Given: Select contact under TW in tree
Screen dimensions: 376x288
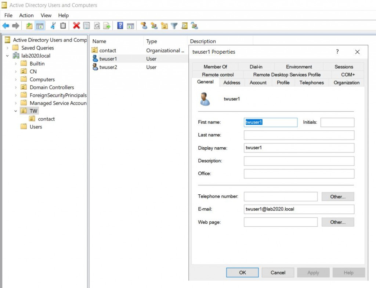Looking at the screenshot, I should (46, 119).
